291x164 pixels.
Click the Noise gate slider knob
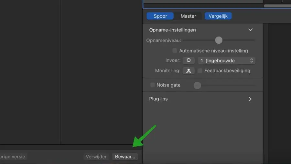[x=197, y=86]
